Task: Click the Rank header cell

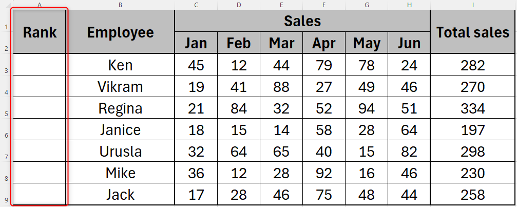Action: click(x=40, y=32)
